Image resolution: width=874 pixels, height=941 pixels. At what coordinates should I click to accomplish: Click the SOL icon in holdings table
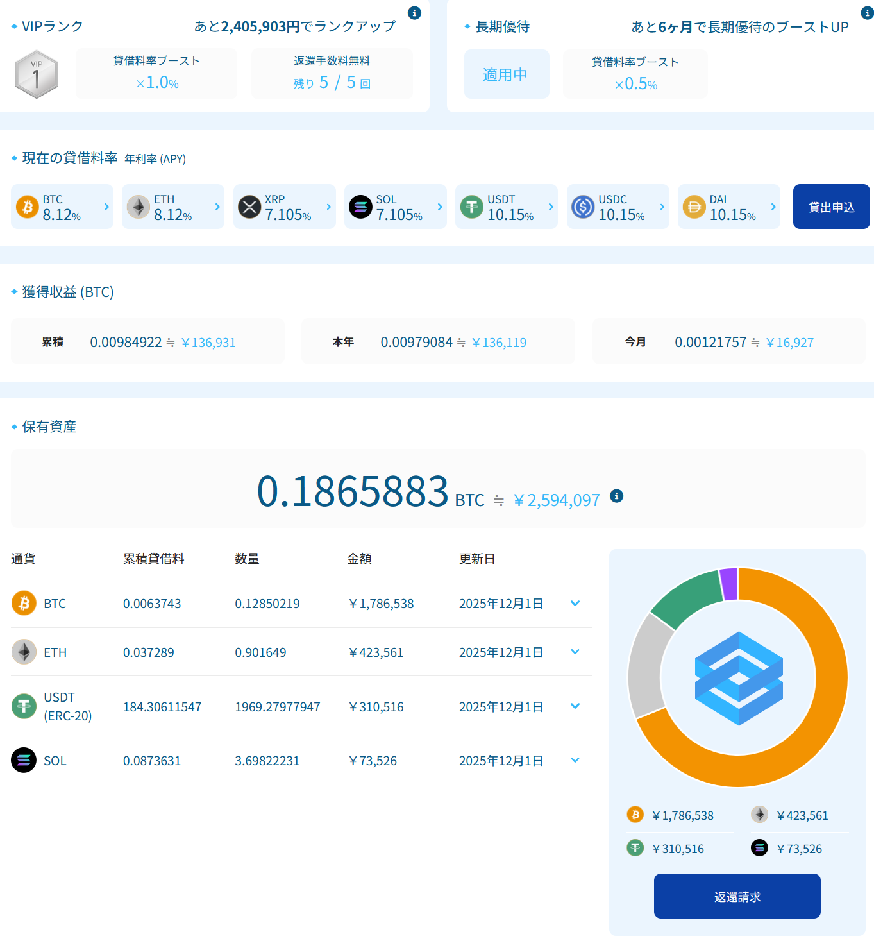pos(24,760)
